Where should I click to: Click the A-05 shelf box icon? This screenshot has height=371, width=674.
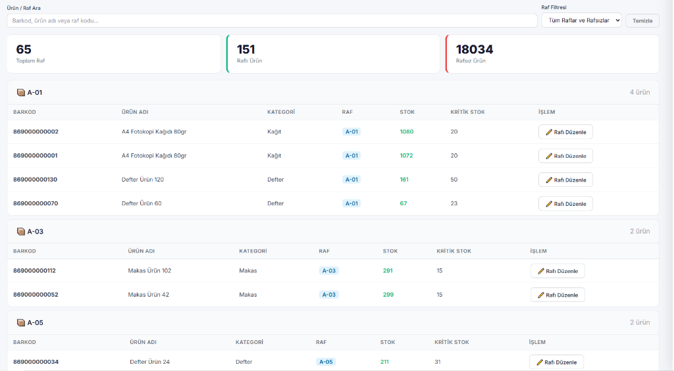pyautogui.click(x=20, y=322)
